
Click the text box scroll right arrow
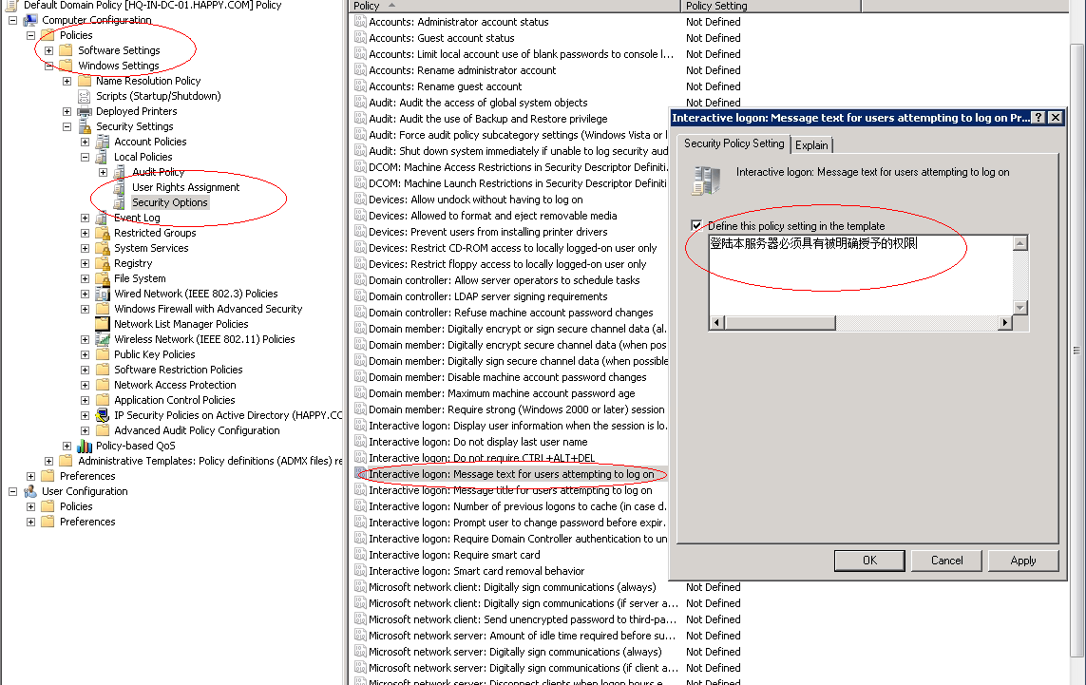[1005, 322]
